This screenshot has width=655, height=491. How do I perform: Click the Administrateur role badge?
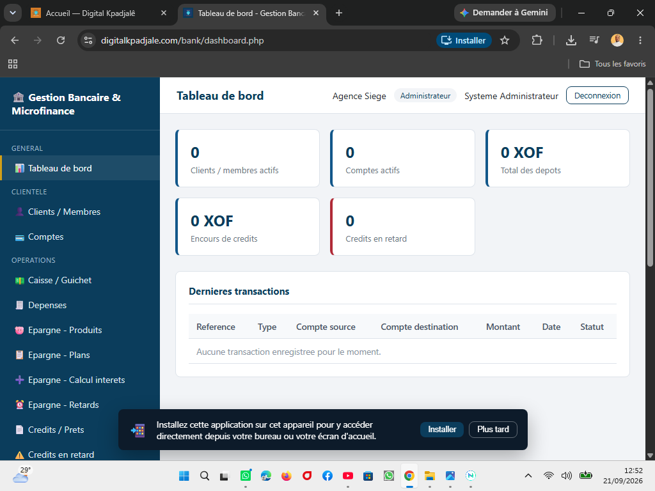(x=425, y=96)
